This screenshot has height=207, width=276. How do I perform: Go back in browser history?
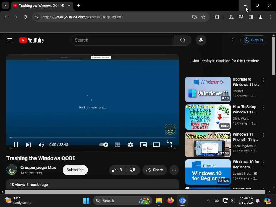6,17
